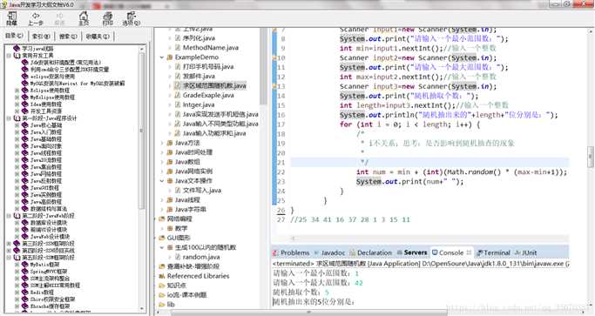Open 打印手机号码.java in package explorer
The image size is (595, 316).
point(208,66)
